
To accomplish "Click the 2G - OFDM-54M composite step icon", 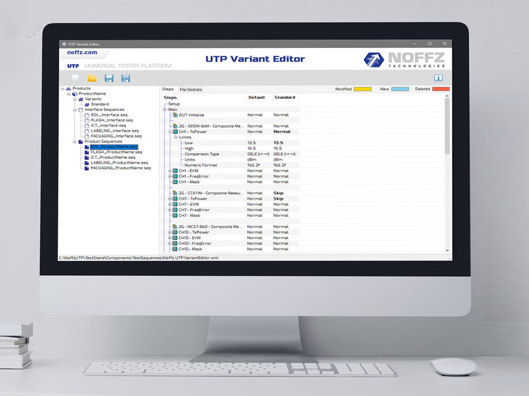I will click(x=175, y=126).
